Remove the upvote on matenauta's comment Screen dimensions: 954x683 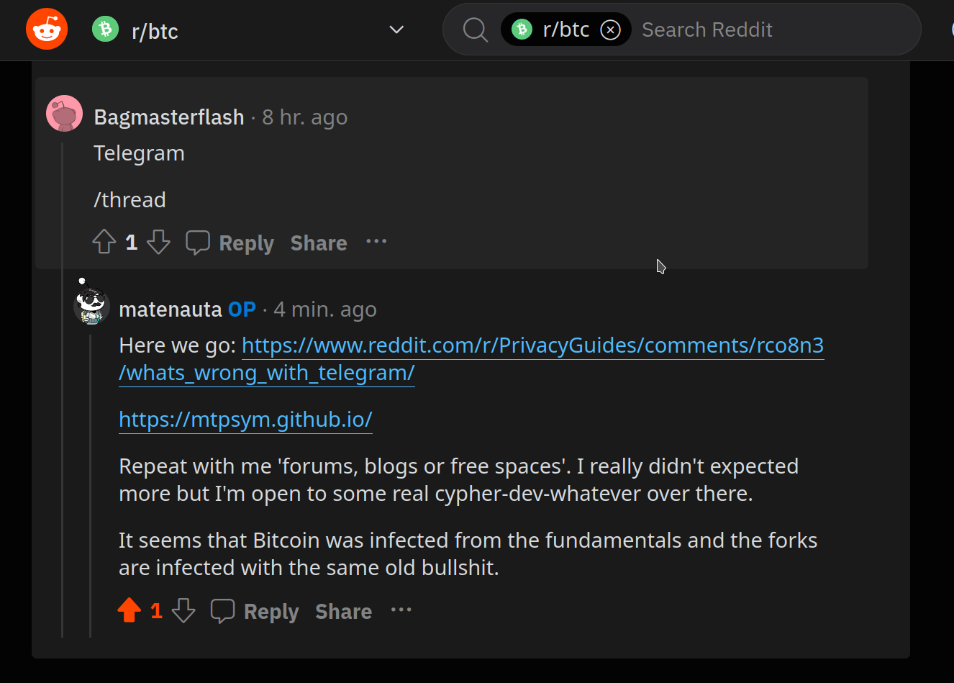(x=130, y=610)
